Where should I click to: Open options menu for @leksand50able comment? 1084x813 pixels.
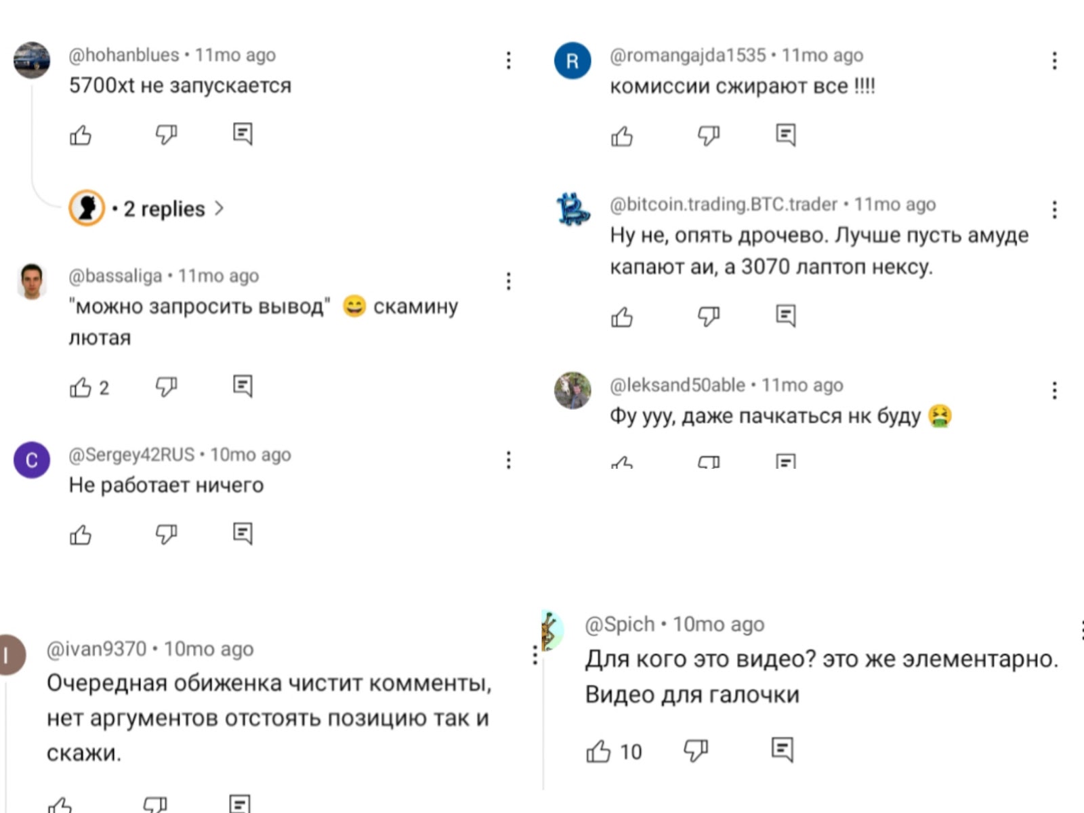(1054, 390)
